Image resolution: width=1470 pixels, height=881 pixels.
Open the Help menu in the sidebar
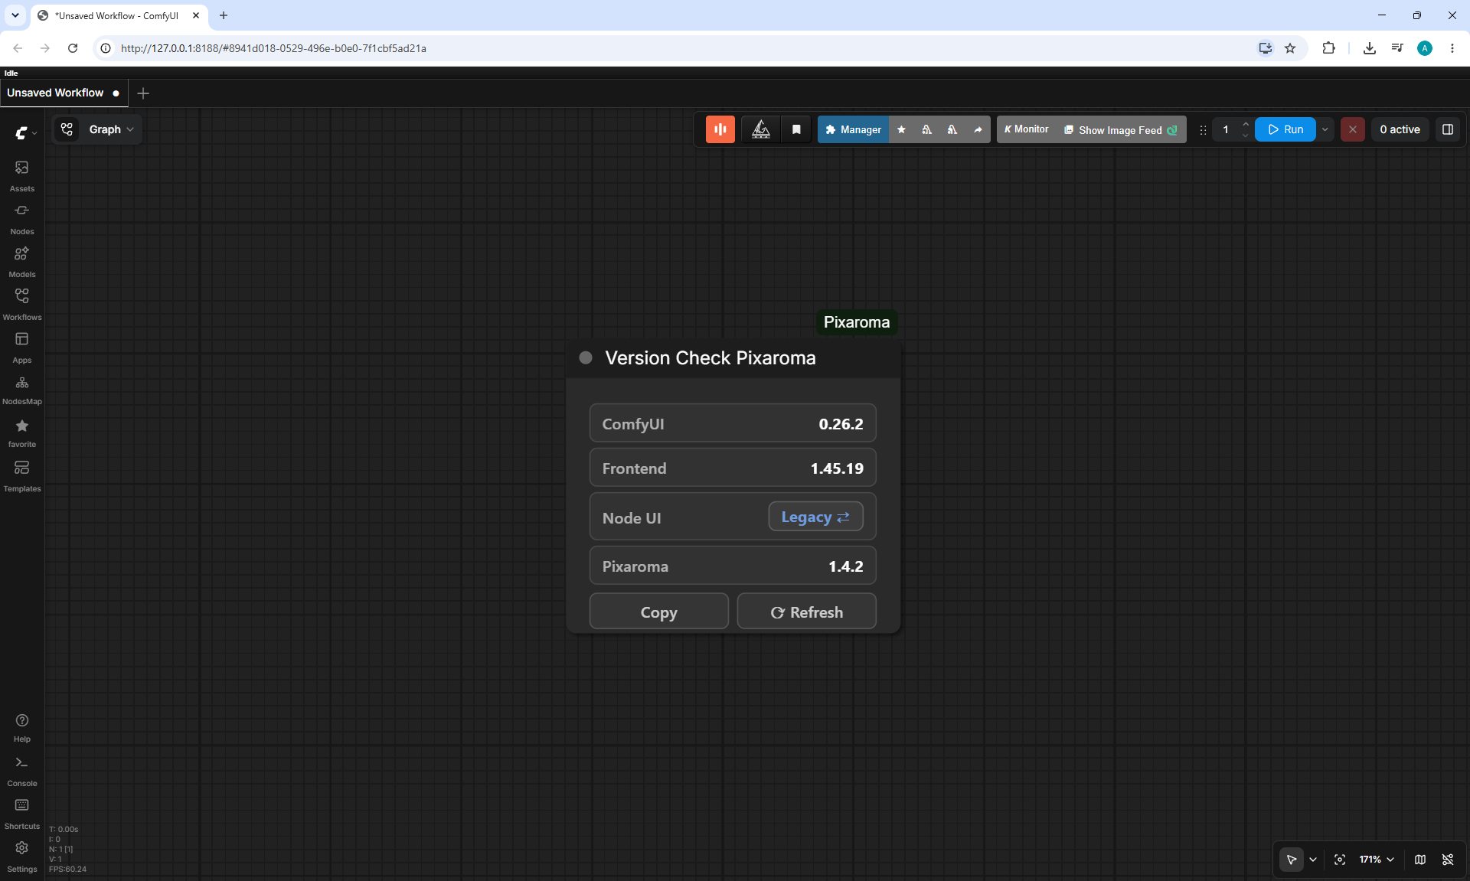tap(22, 728)
